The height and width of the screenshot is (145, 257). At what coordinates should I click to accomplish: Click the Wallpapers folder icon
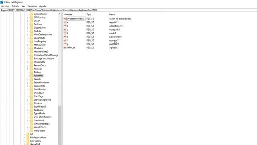[x=31, y=130]
